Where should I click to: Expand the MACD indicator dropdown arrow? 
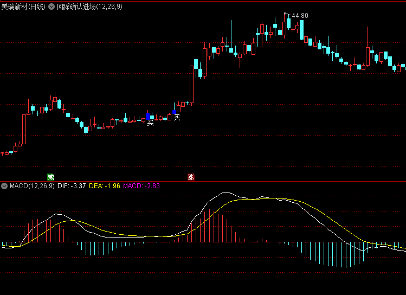pos(4,186)
